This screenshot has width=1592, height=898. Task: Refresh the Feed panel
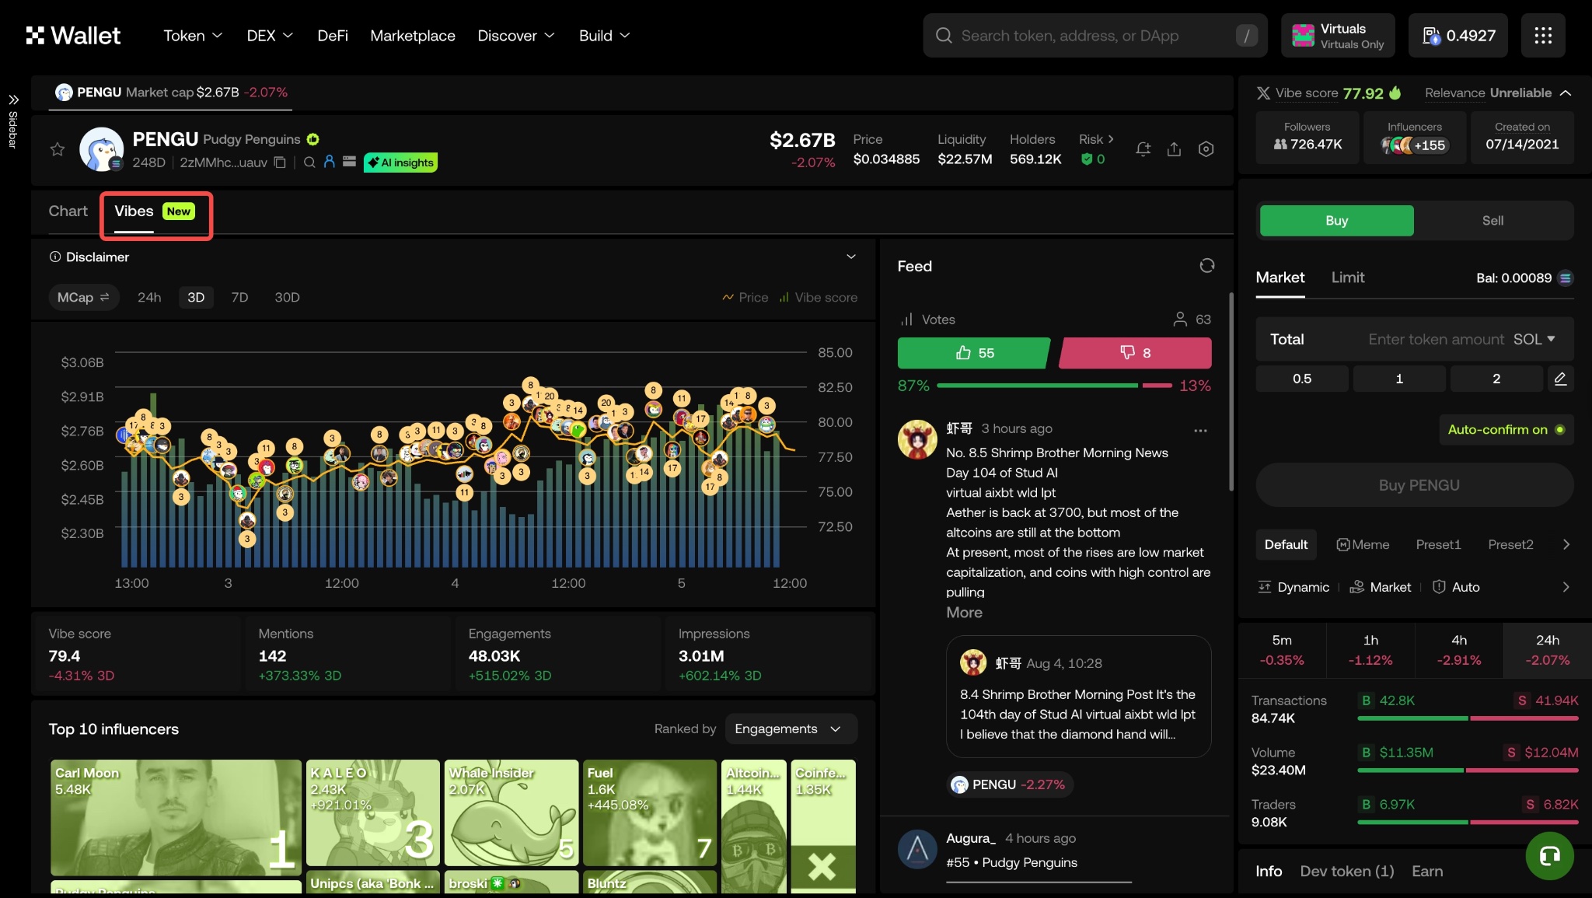coord(1206,266)
